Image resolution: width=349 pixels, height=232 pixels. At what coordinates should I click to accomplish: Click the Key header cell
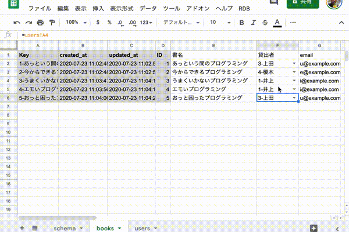point(38,55)
